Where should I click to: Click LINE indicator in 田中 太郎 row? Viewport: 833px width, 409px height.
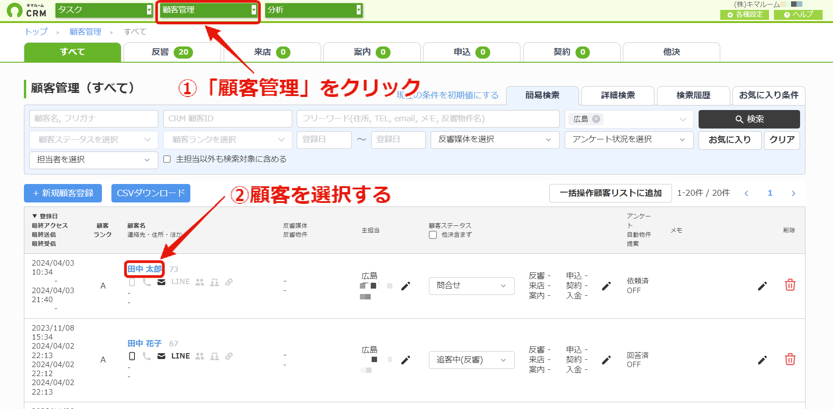click(x=180, y=282)
